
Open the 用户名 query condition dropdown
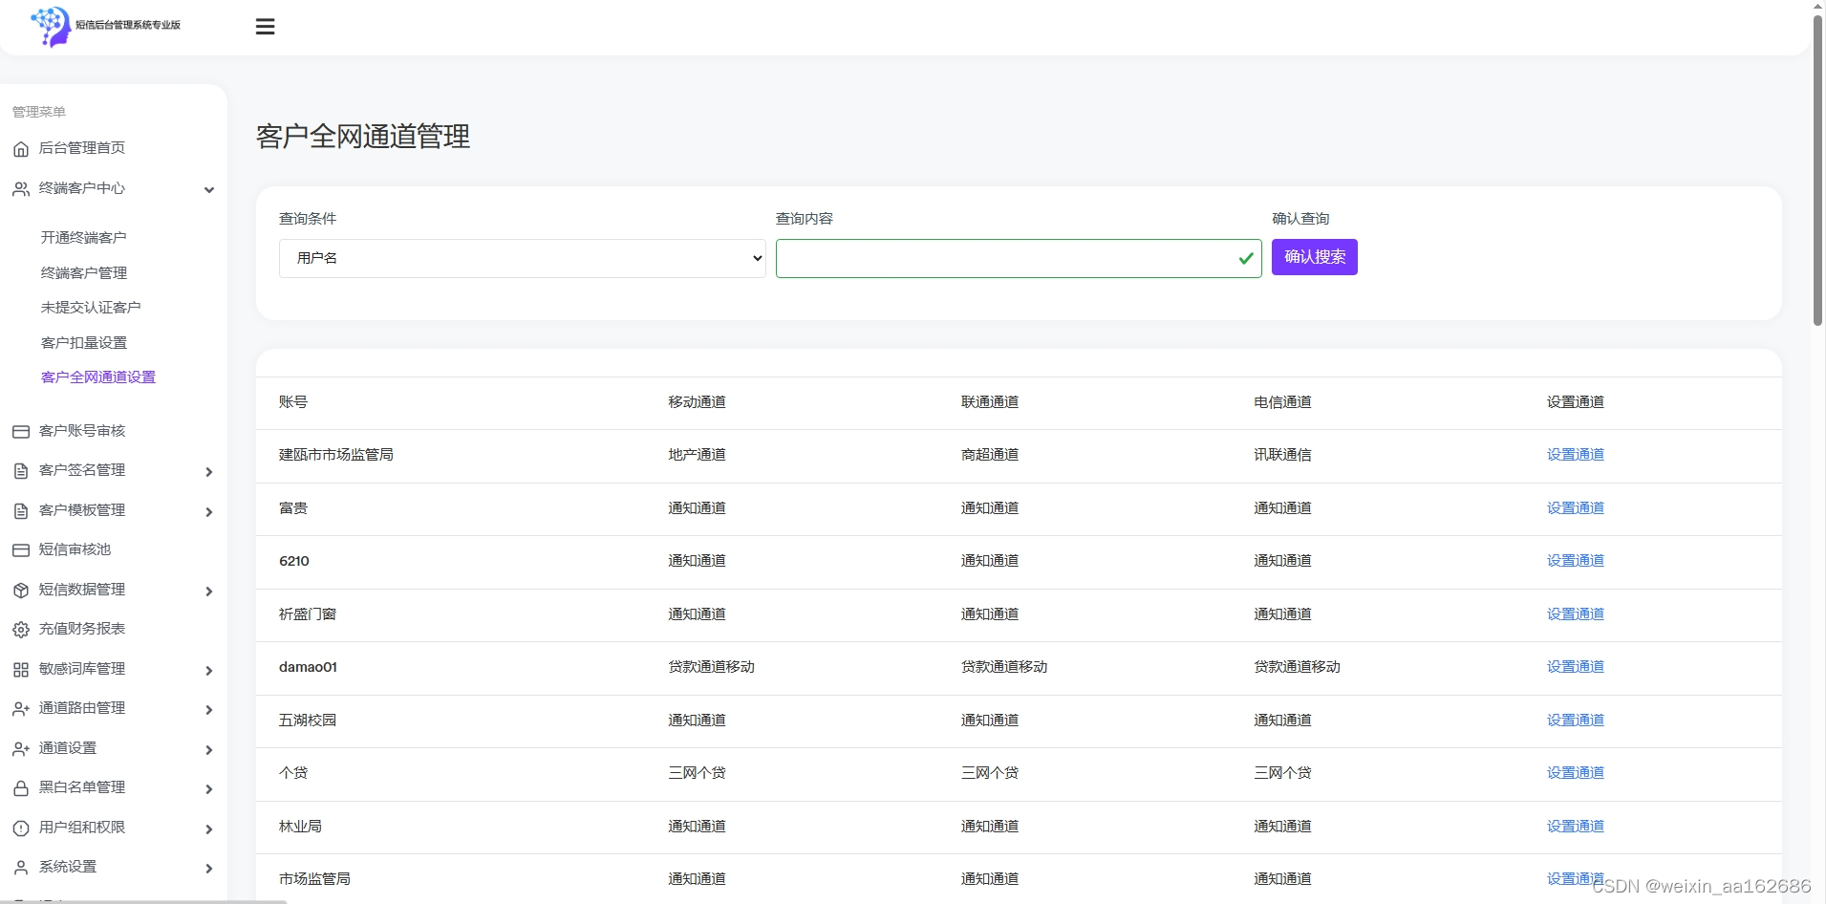click(x=523, y=258)
